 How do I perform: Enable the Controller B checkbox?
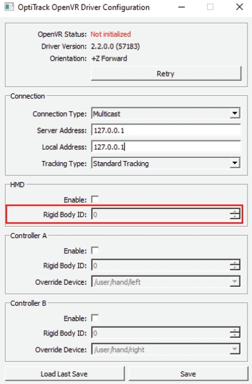tap(95, 318)
